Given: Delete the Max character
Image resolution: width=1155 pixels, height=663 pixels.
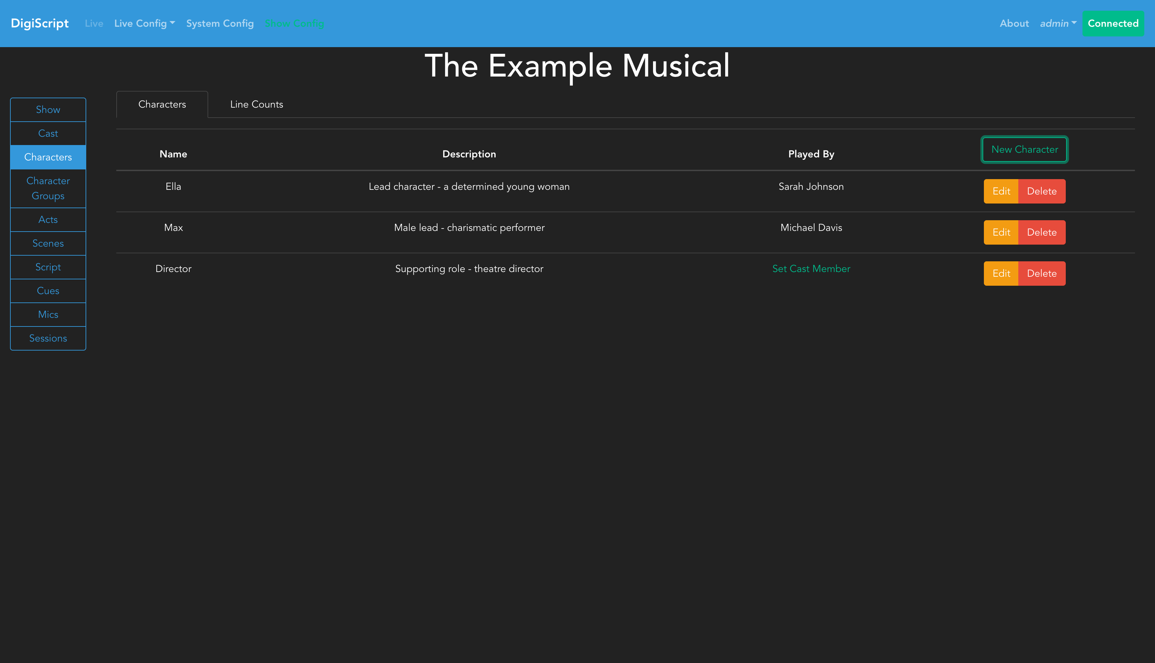Looking at the screenshot, I should (1042, 232).
